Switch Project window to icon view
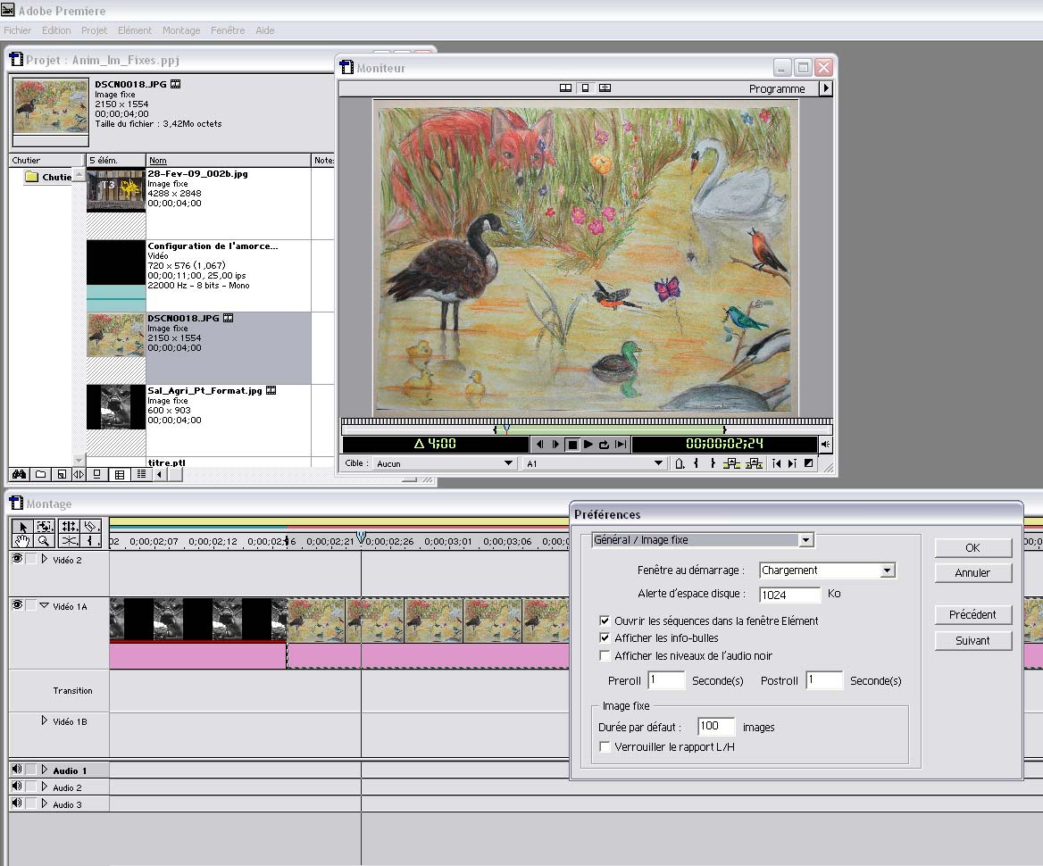The height and width of the screenshot is (866, 1043). click(x=97, y=474)
